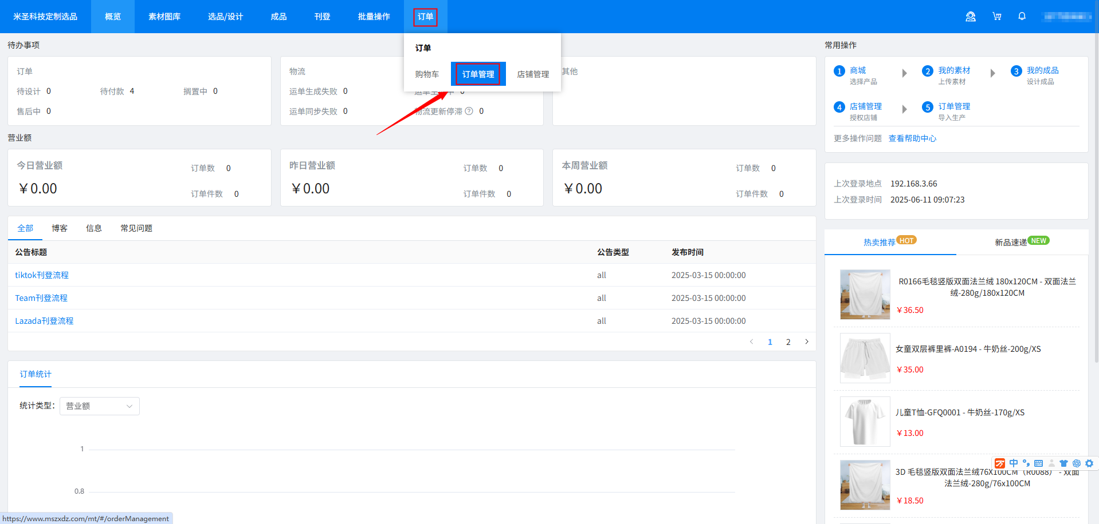Go to announcements page 2
1099x524 pixels.
click(788, 342)
